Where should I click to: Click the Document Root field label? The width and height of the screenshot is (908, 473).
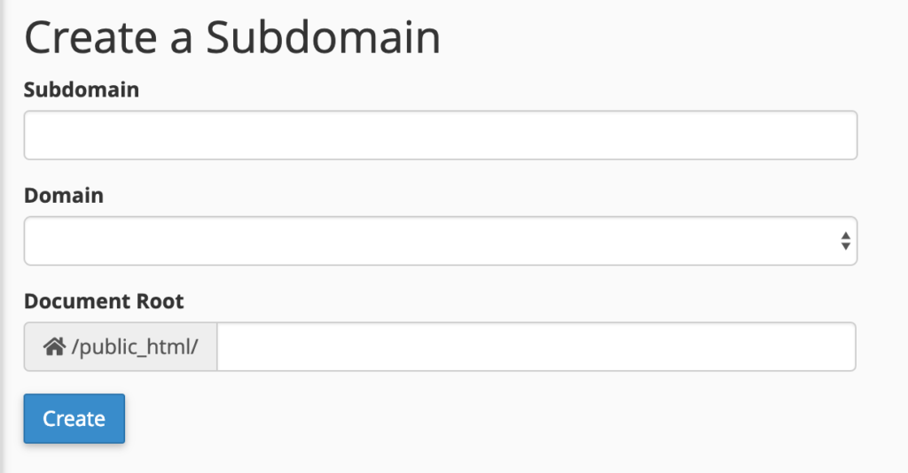tap(104, 301)
